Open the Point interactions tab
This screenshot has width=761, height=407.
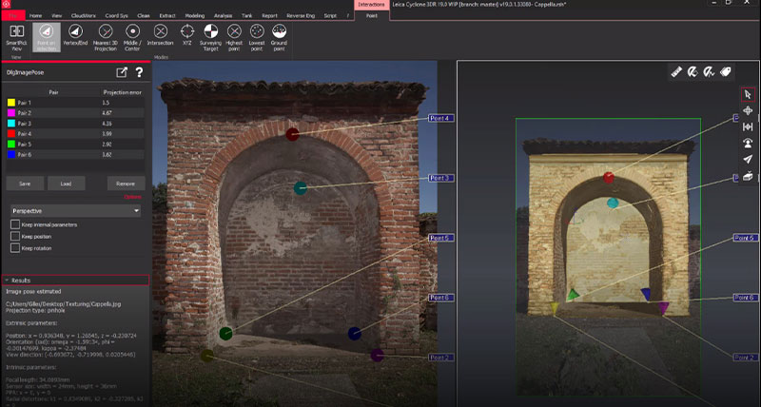coord(372,15)
